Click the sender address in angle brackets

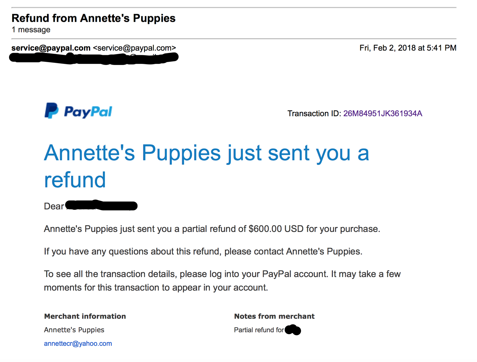[134, 48]
